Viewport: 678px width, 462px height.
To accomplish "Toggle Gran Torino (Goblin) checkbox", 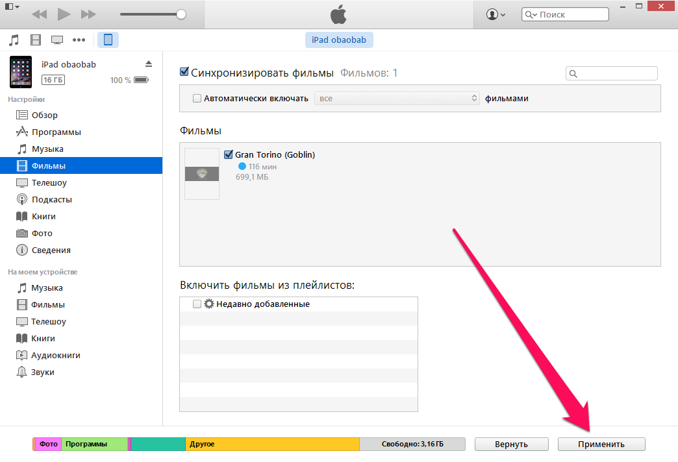I will click(x=229, y=154).
